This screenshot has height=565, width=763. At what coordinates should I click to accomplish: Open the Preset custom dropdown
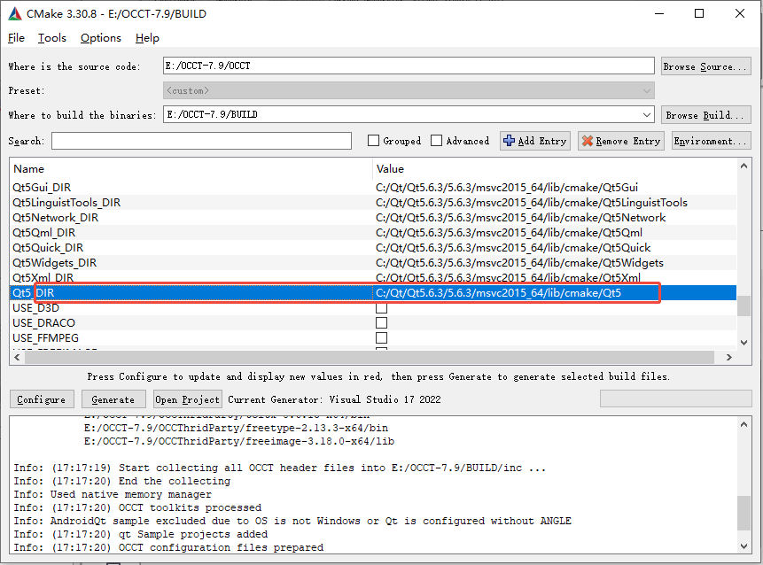tap(409, 90)
